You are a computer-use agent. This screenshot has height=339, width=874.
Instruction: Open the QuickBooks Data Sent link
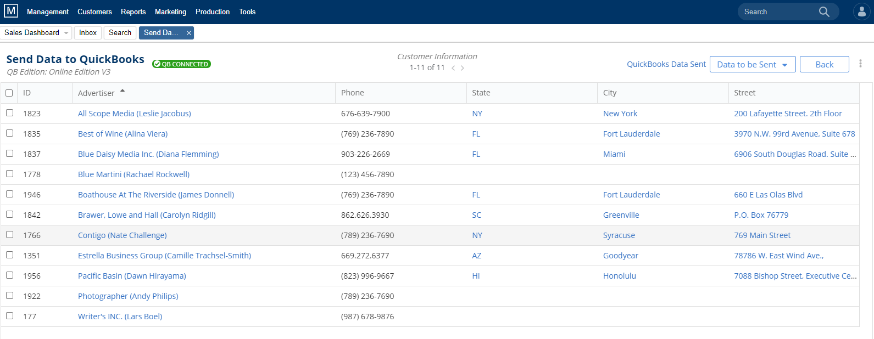[x=666, y=64]
